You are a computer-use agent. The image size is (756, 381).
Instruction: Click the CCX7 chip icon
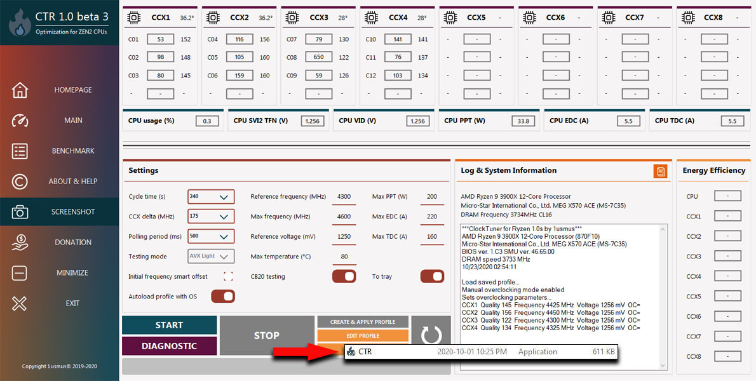tap(608, 17)
